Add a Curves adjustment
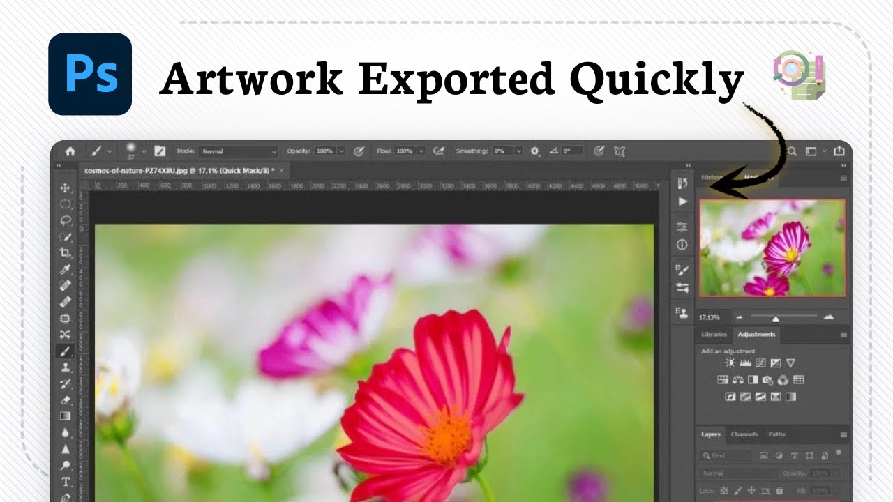Image resolution: width=893 pixels, height=502 pixels. tap(760, 363)
